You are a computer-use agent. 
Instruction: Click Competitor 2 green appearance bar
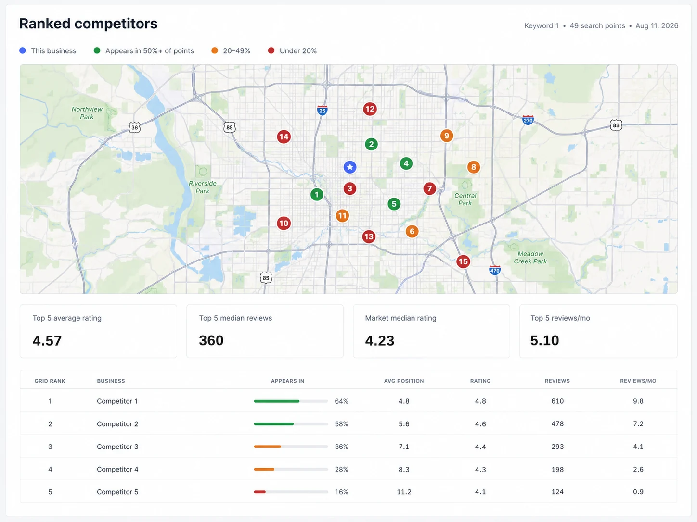(274, 424)
